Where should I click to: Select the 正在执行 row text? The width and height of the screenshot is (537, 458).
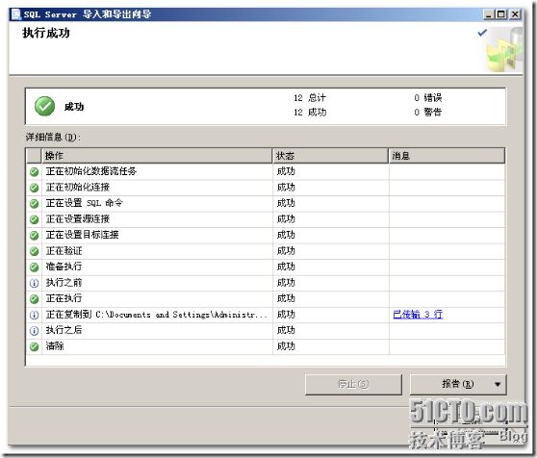click(x=64, y=298)
